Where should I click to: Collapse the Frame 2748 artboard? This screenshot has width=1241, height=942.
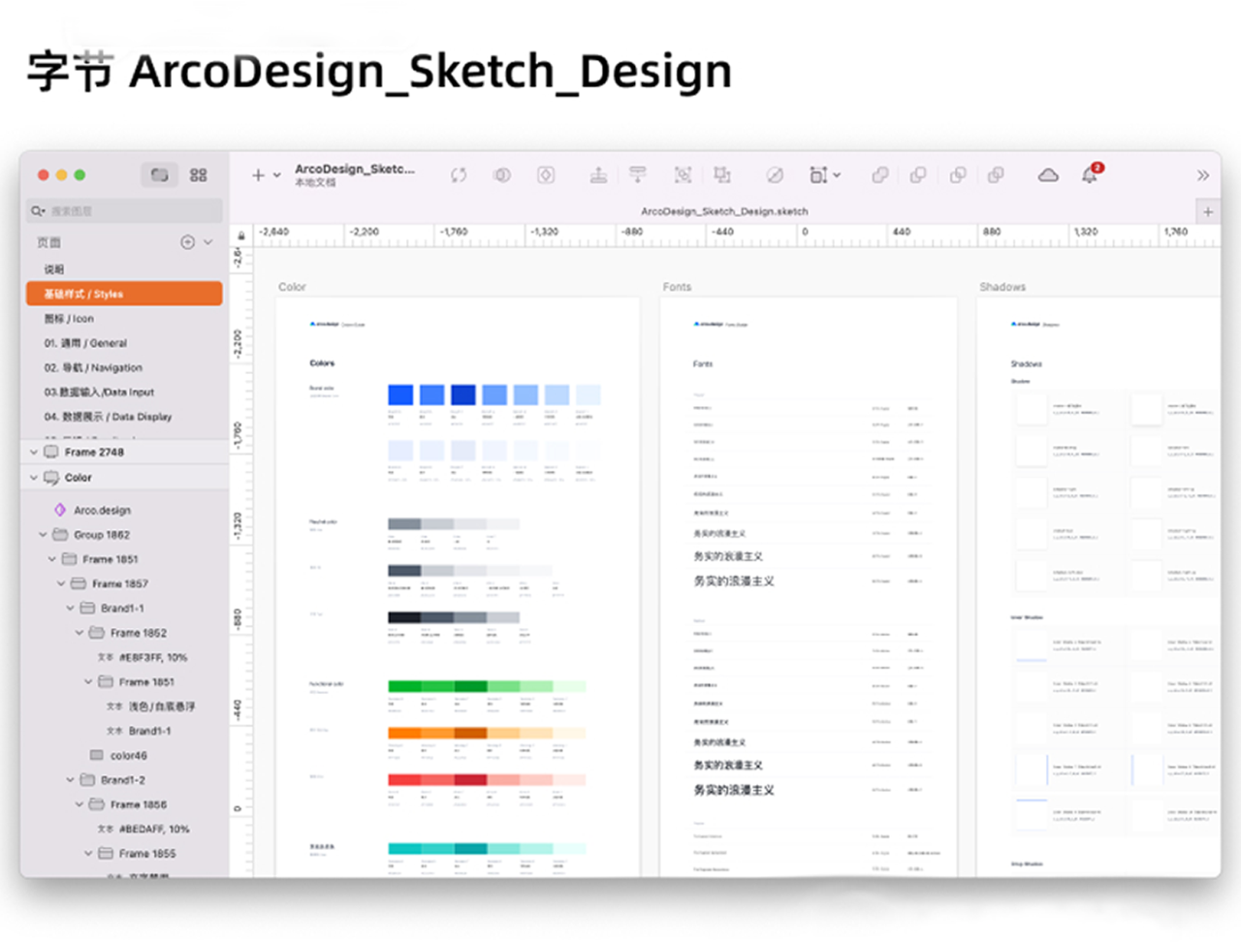coord(34,453)
